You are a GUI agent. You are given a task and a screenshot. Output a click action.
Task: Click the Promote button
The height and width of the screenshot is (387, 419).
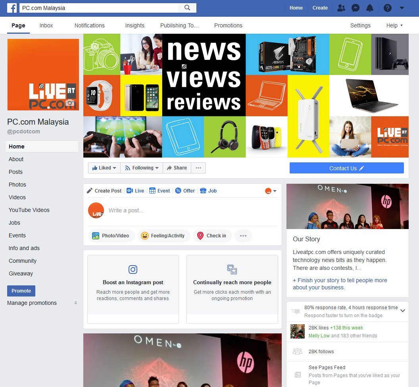21,291
